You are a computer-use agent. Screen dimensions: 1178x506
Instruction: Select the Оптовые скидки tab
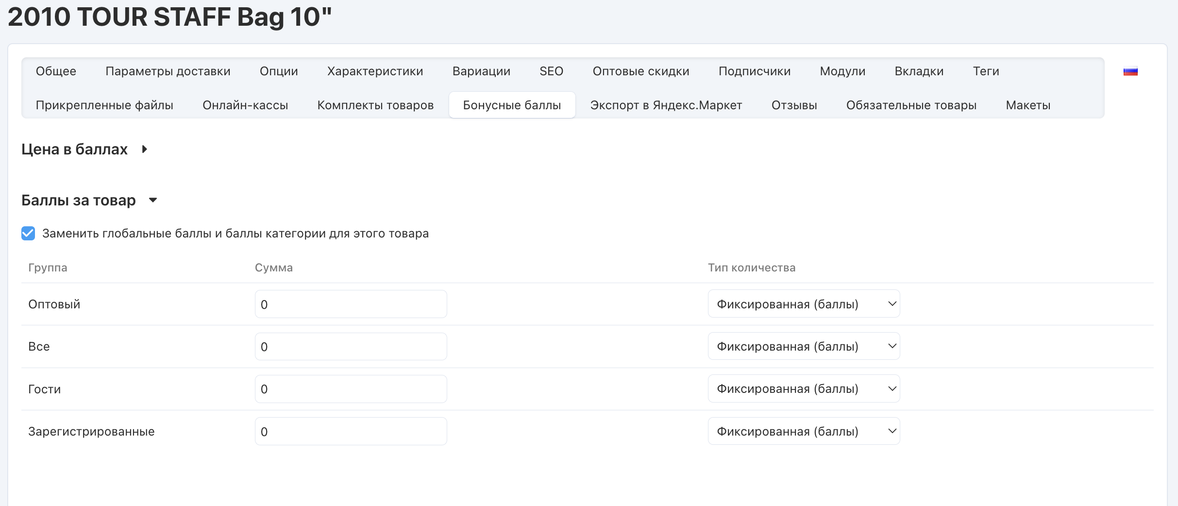pyautogui.click(x=640, y=71)
